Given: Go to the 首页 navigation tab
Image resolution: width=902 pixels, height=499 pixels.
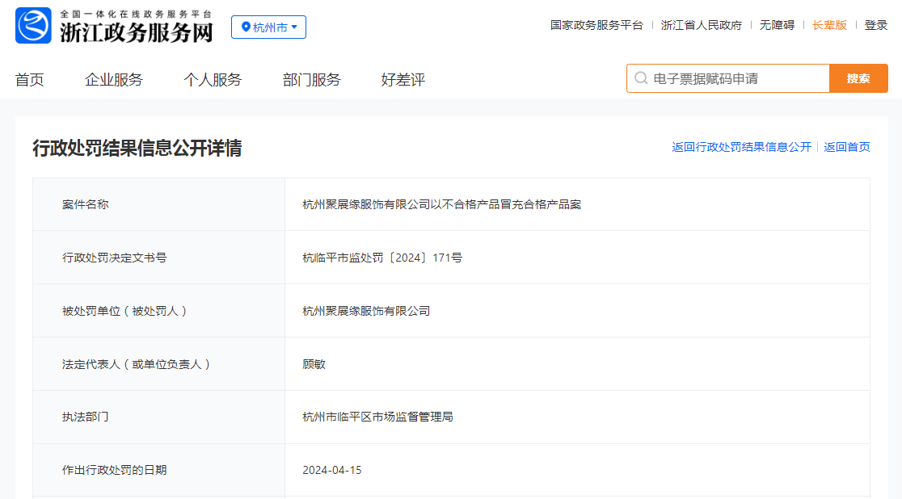Looking at the screenshot, I should coord(29,80).
